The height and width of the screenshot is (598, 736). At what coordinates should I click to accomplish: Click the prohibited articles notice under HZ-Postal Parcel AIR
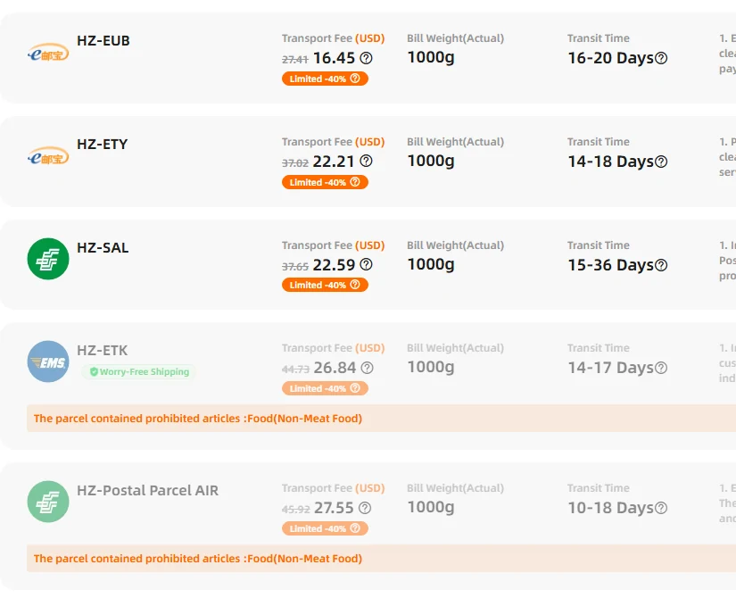coord(381,559)
